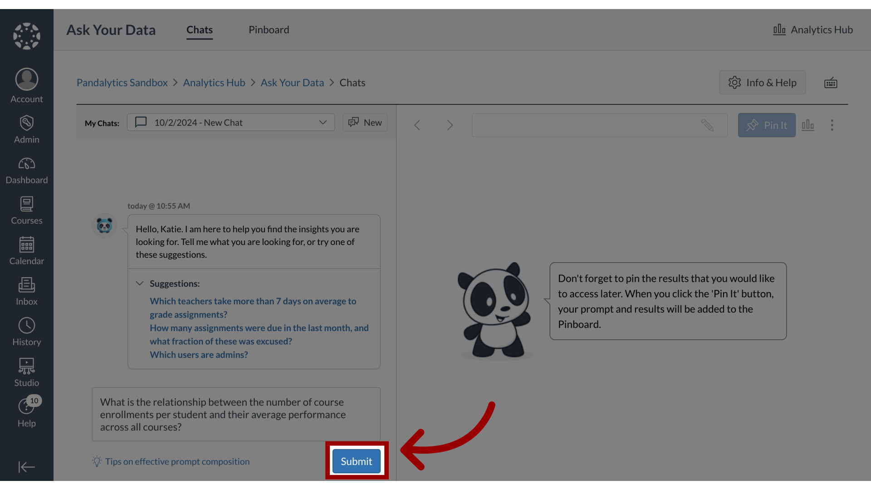Image resolution: width=871 pixels, height=490 pixels.
Task: Open the Courses section
Action: click(26, 210)
